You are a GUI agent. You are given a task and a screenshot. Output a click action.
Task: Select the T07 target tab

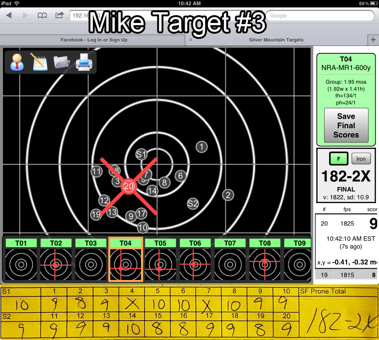pos(230,243)
